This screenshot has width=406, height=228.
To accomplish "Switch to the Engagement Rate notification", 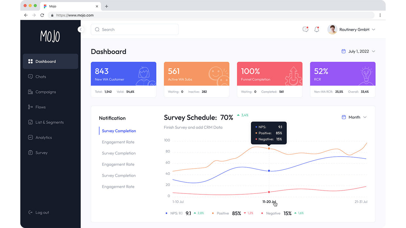I will pos(118,142).
